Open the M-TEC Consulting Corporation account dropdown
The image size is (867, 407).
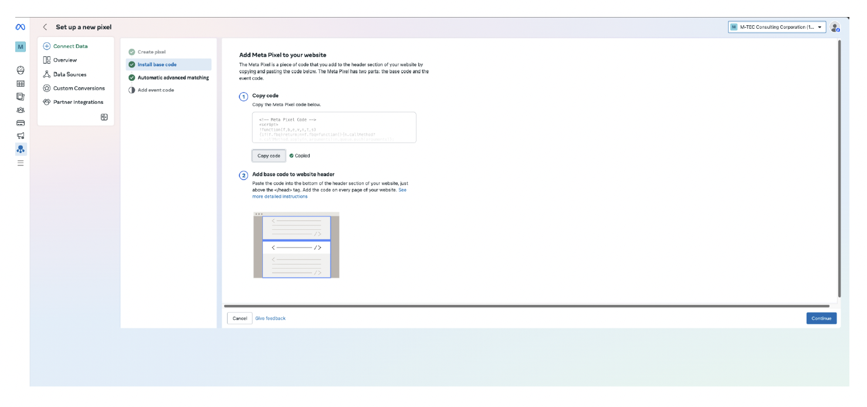[777, 27]
